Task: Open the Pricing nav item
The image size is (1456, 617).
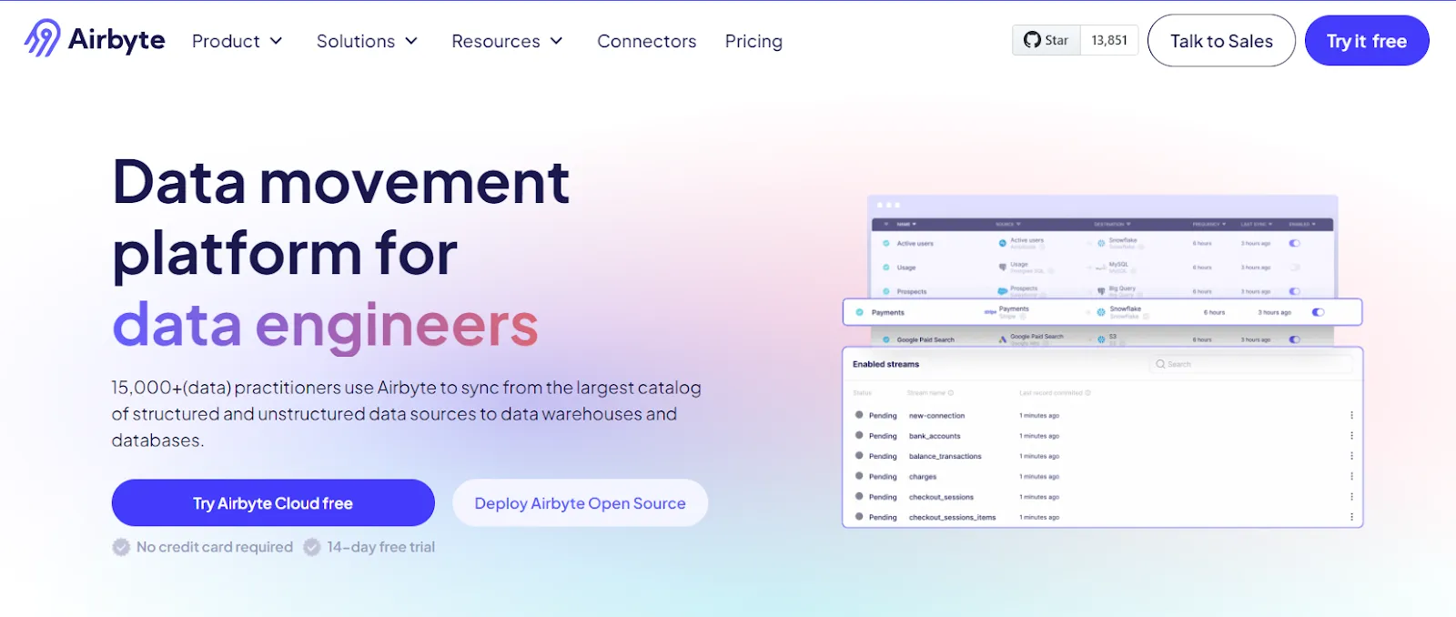Action: [753, 41]
